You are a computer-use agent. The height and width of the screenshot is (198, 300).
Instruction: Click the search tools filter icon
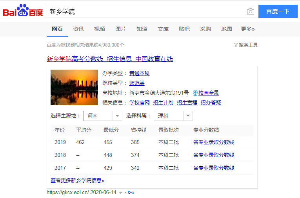[x=236, y=45]
